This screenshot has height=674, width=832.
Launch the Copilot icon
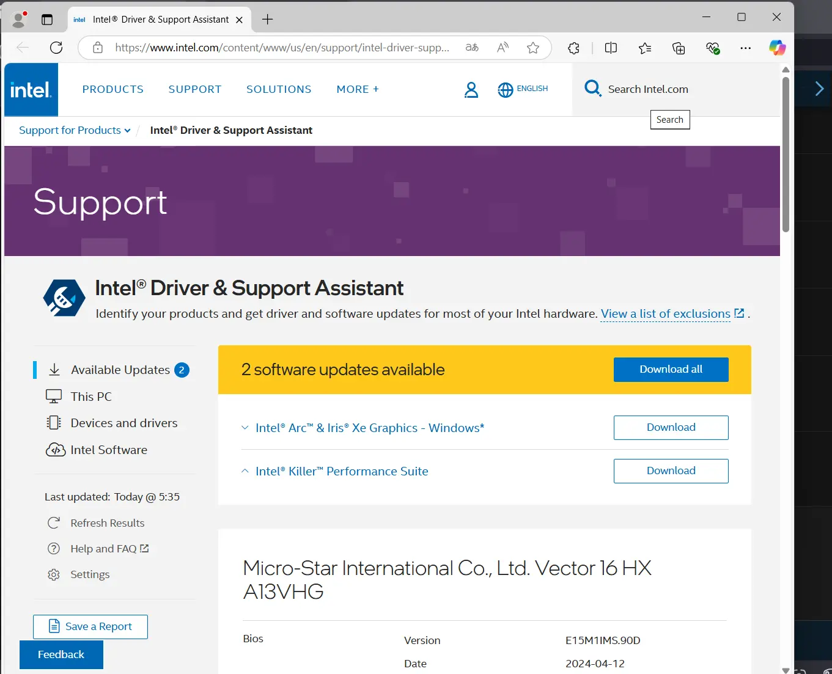777,48
